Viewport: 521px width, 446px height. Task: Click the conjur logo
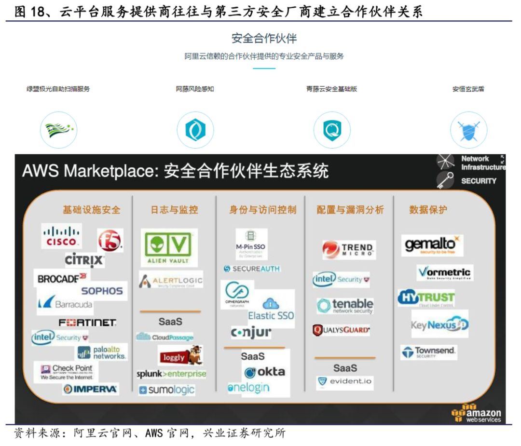pyautogui.click(x=251, y=332)
